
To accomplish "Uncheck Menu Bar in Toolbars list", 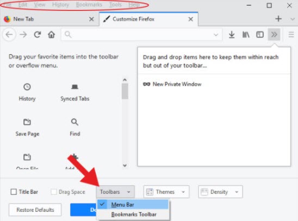I will pyautogui.click(x=133, y=205).
